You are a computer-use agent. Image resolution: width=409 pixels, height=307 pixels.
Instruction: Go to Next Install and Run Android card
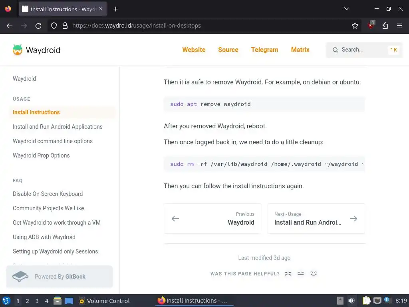(x=316, y=219)
